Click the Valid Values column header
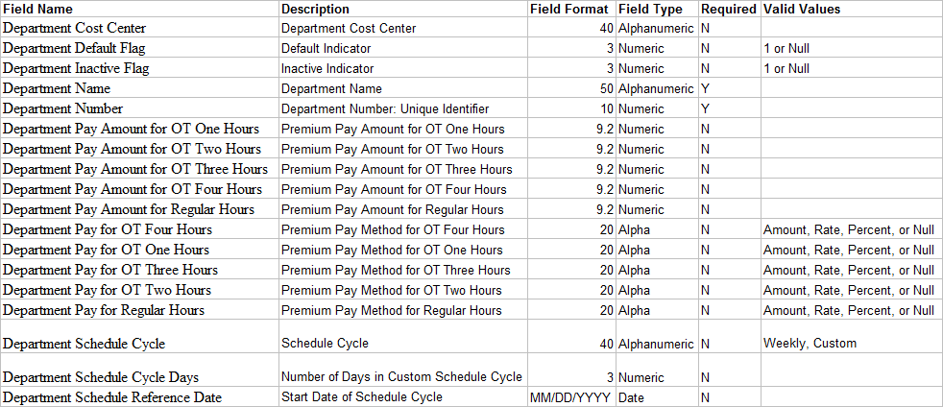943x407 pixels. (x=802, y=9)
